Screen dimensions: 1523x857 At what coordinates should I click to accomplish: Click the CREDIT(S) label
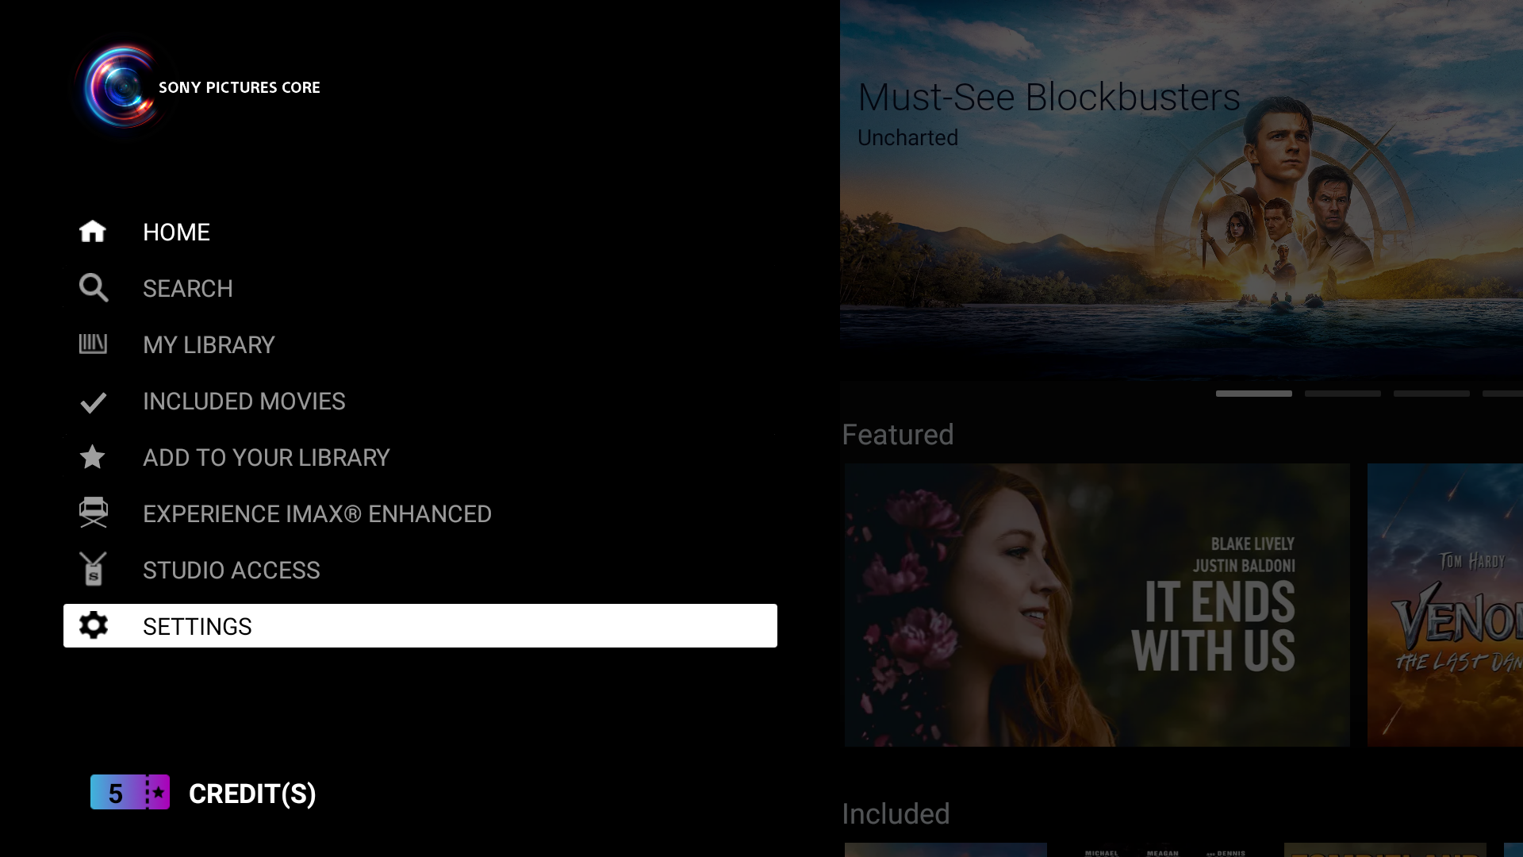click(x=252, y=794)
